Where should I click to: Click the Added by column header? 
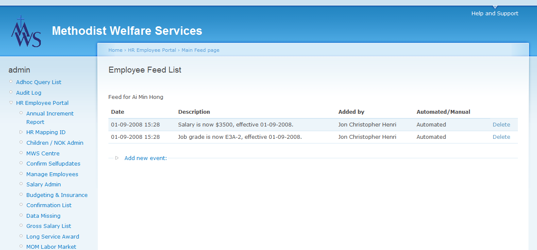[x=351, y=112]
